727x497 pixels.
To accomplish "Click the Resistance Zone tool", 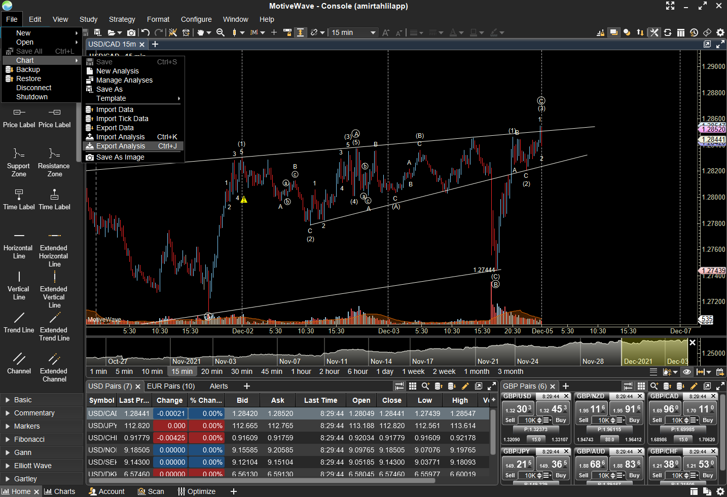I will click(54, 162).
